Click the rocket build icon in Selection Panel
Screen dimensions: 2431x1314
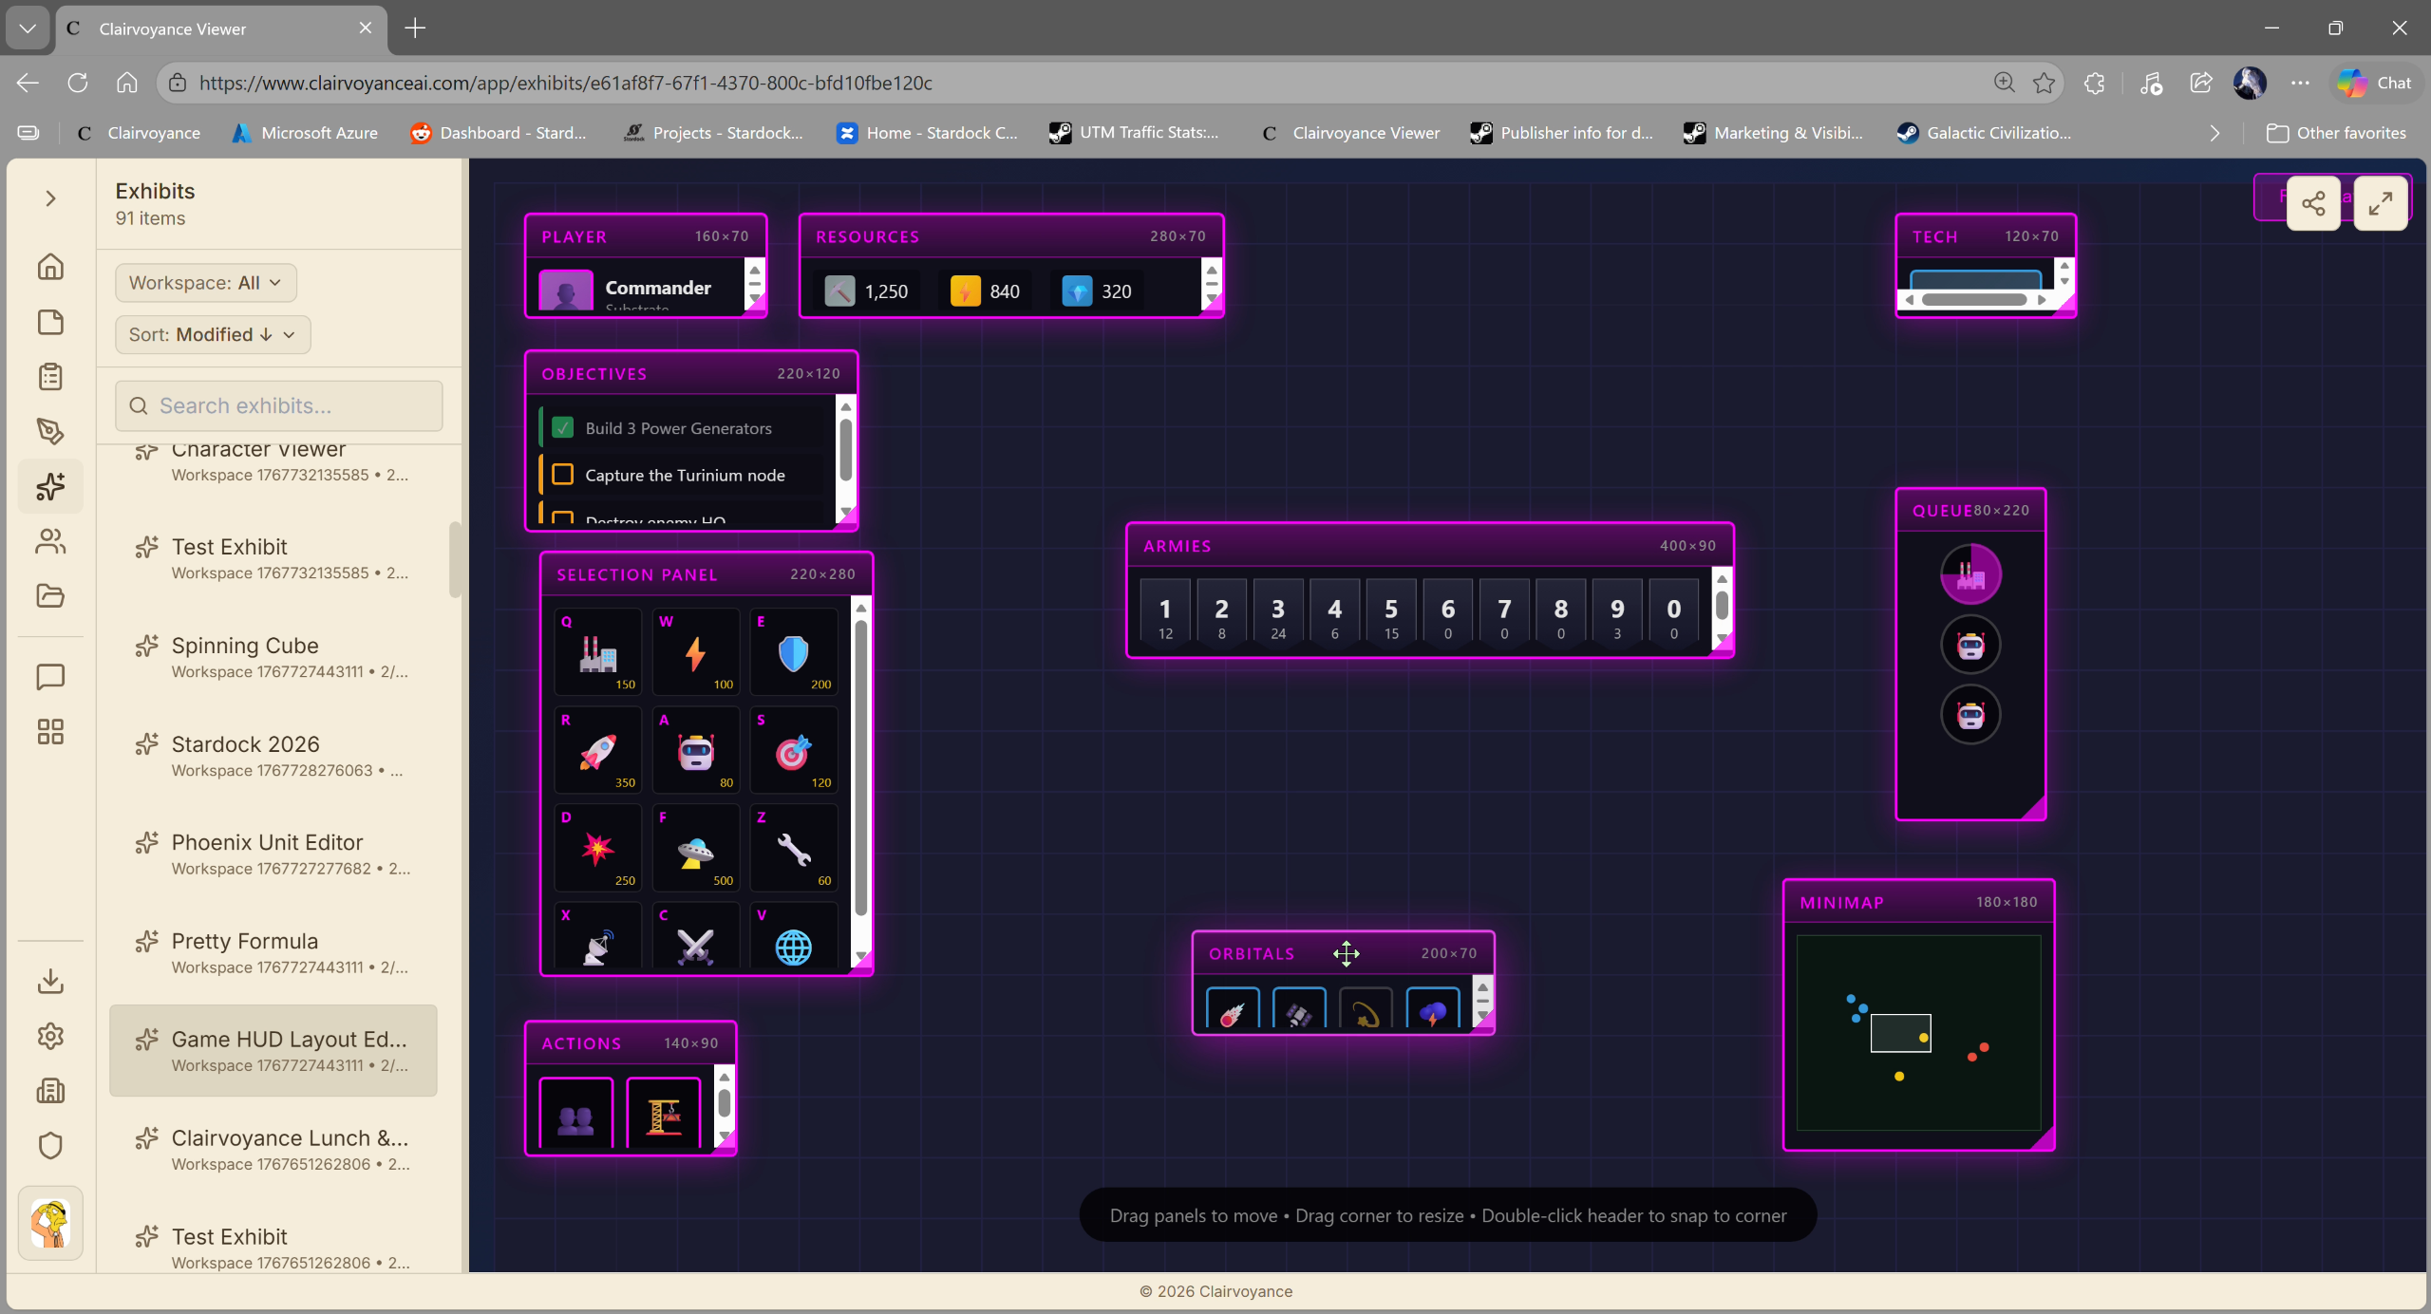[597, 751]
